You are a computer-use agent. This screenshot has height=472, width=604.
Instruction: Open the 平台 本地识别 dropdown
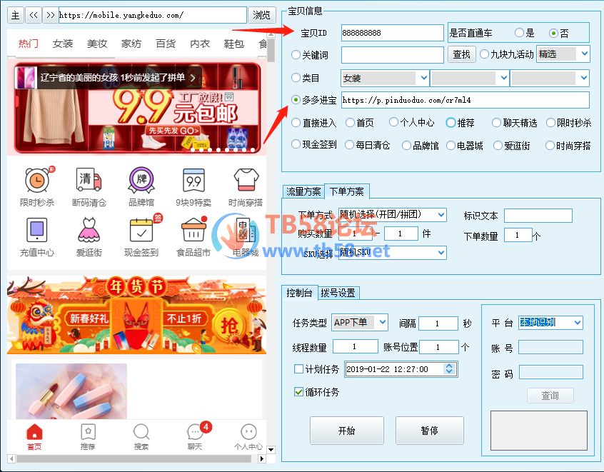point(550,322)
